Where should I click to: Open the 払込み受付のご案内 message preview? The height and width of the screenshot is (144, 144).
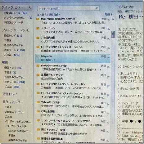pos(52,79)
